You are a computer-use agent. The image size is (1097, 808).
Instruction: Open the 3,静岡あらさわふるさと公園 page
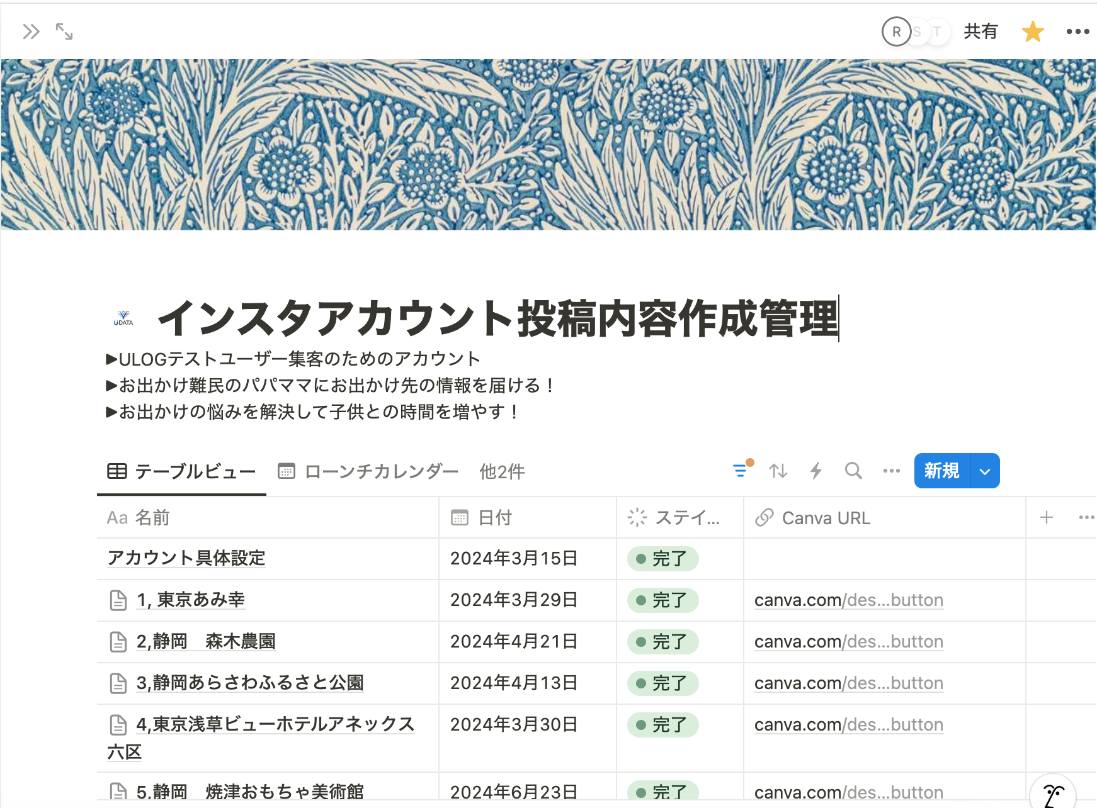(250, 683)
